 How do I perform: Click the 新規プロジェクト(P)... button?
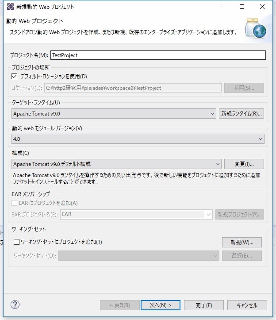[240, 215]
